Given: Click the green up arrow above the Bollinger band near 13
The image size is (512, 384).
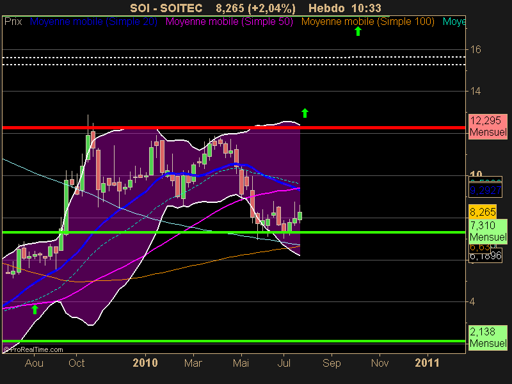Looking at the screenshot, I should [305, 113].
